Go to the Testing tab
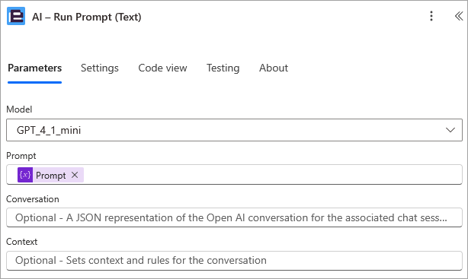The height and width of the screenshot is (279, 468). coord(223,68)
